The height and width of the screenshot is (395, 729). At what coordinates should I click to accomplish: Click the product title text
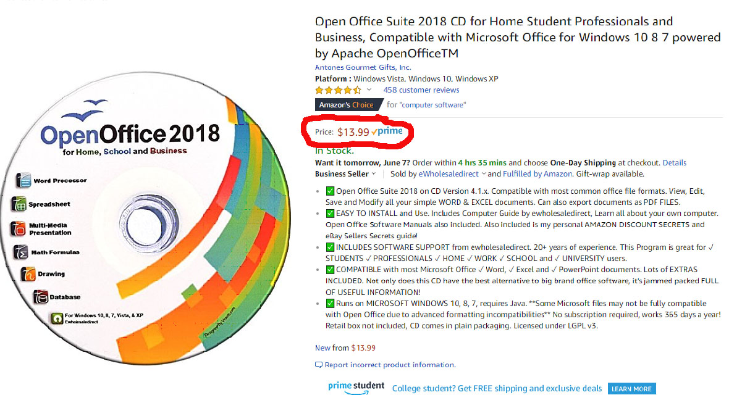(x=518, y=37)
